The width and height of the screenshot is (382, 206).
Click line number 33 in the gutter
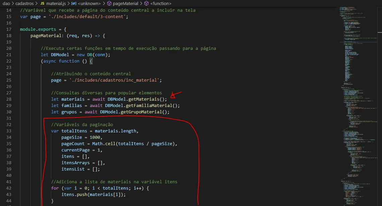9,131
